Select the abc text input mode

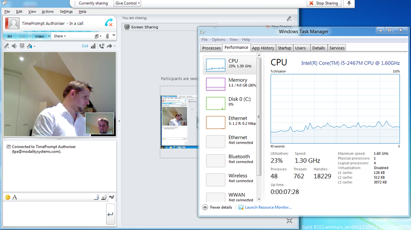(x=112, y=197)
